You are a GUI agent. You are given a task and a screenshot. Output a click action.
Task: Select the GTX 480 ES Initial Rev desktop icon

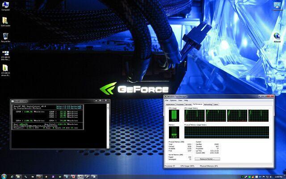click(x=5, y=55)
